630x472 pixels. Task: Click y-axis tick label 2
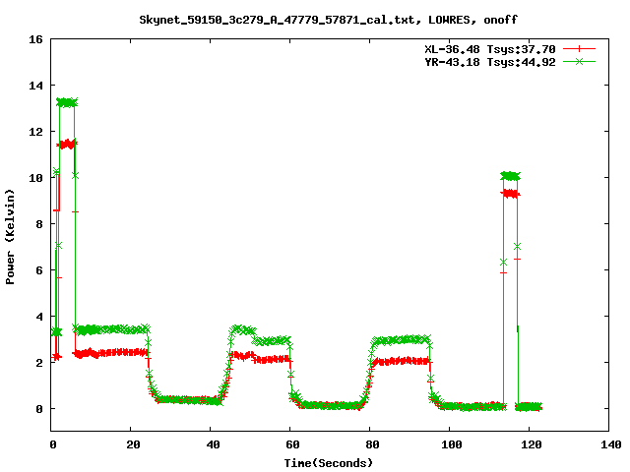point(39,363)
